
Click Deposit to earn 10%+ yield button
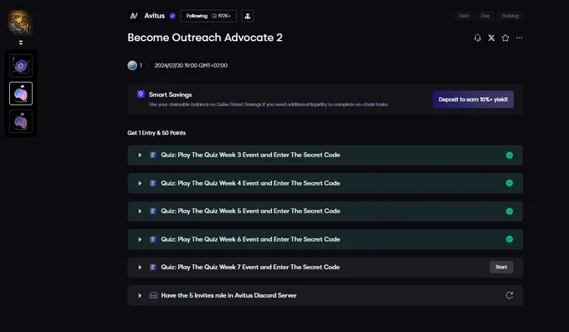(x=473, y=100)
